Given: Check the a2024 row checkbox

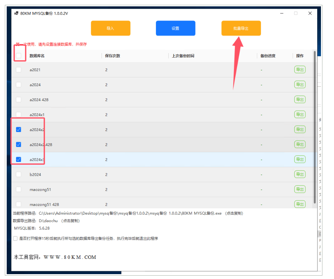Looking at the screenshot, I should click(19, 85).
